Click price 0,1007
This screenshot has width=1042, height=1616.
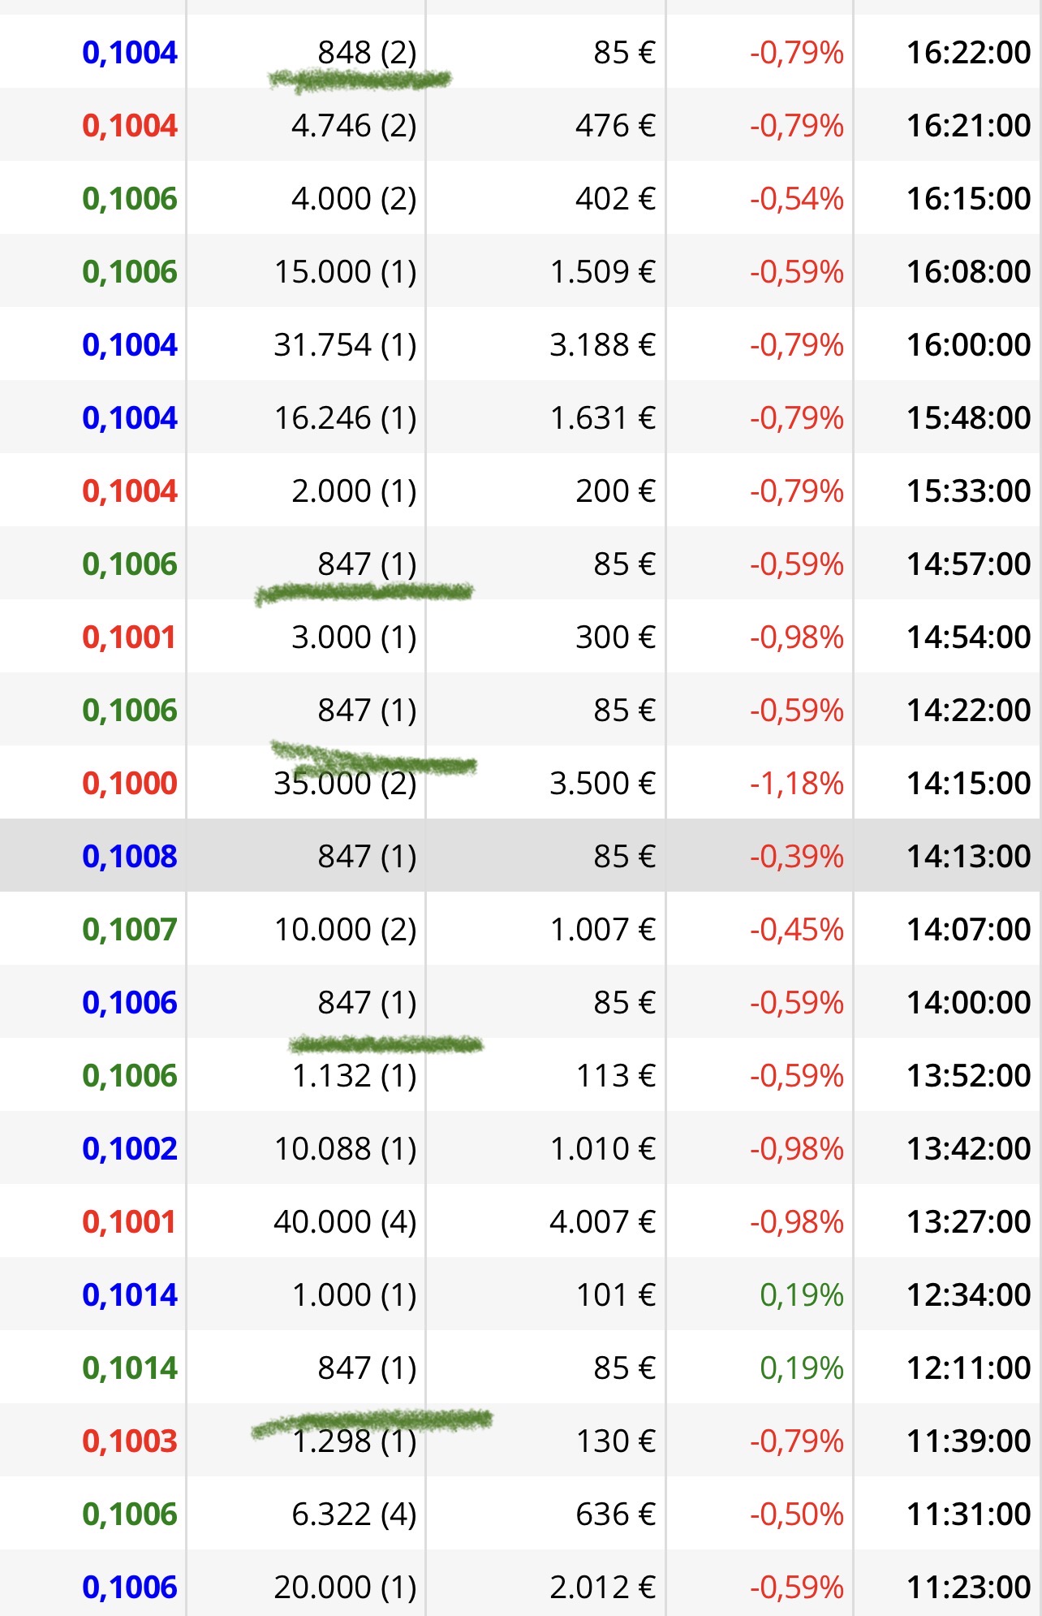pyautogui.click(x=130, y=930)
